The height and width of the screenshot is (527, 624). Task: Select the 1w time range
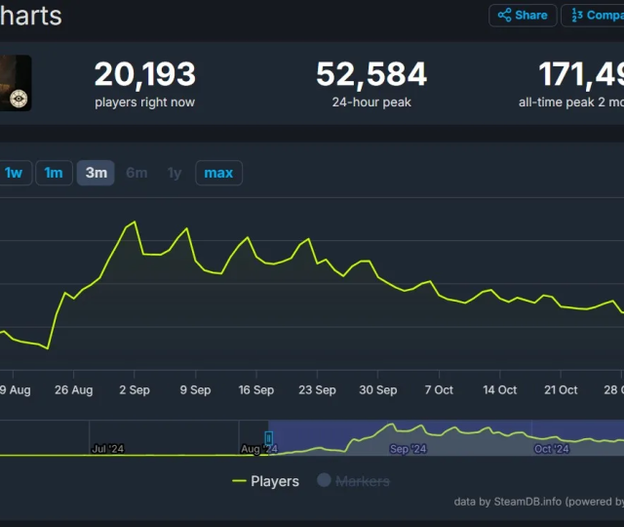[14, 173]
